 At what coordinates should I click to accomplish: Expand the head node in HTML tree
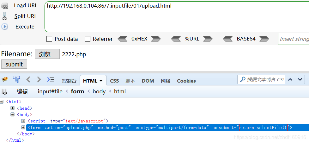point(13,108)
